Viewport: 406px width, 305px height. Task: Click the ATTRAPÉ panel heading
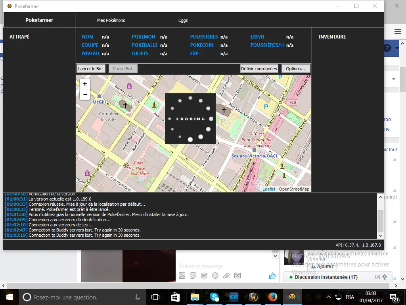pos(19,37)
